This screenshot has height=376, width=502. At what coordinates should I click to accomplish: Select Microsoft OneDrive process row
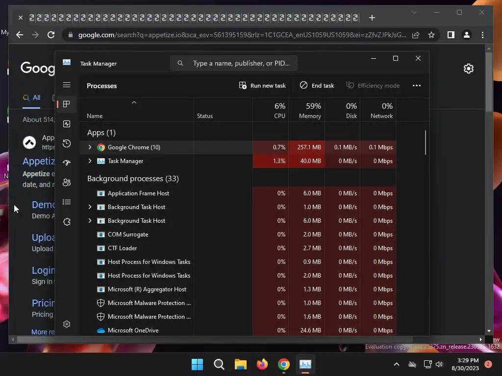coord(238,330)
